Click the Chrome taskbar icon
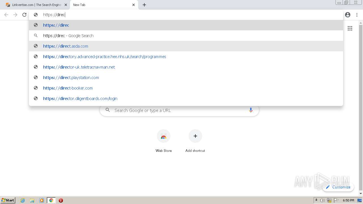 pos(51,200)
